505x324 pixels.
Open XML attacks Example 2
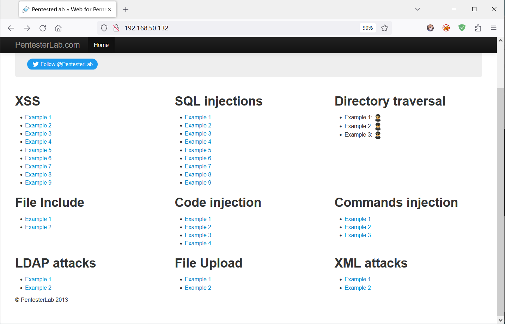click(358, 288)
